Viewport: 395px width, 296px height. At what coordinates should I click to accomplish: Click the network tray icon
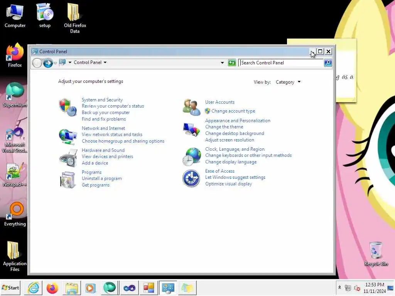tap(348, 288)
